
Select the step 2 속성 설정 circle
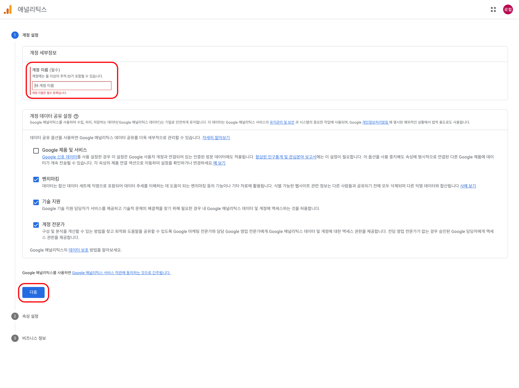click(x=15, y=316)
